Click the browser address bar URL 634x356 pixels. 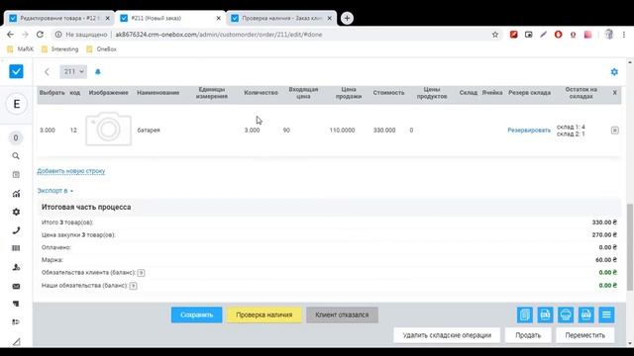[x=219, y=35]
